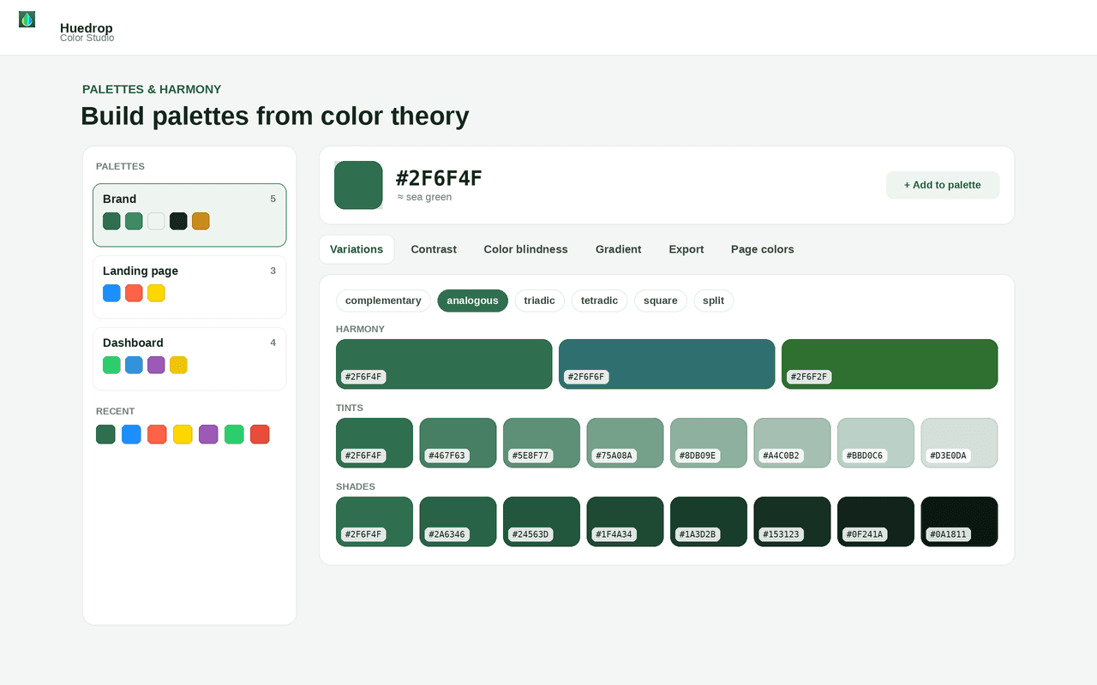The width and height of the screenshot is (1097, 685).
Task: Choose the tetradic harmony mode
Action: click(x=599, y=301)
